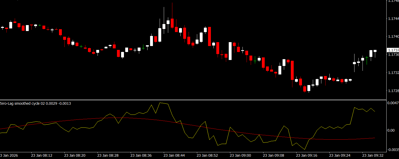Select the red smoothed line's right end
This screenshot has width=399, height=159.
(375, 138)
